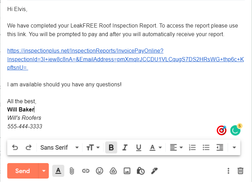Insert a link using chain icon
252x182 pixels.
(86, 171)
